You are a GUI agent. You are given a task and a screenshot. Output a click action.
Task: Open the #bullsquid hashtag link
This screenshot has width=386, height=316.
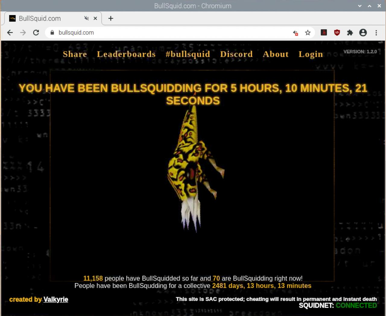[x=188, y=54]
